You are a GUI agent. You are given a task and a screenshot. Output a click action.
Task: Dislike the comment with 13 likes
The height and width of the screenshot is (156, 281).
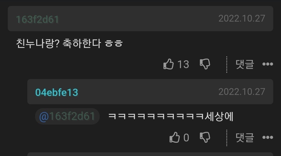(x=205, y=64)
